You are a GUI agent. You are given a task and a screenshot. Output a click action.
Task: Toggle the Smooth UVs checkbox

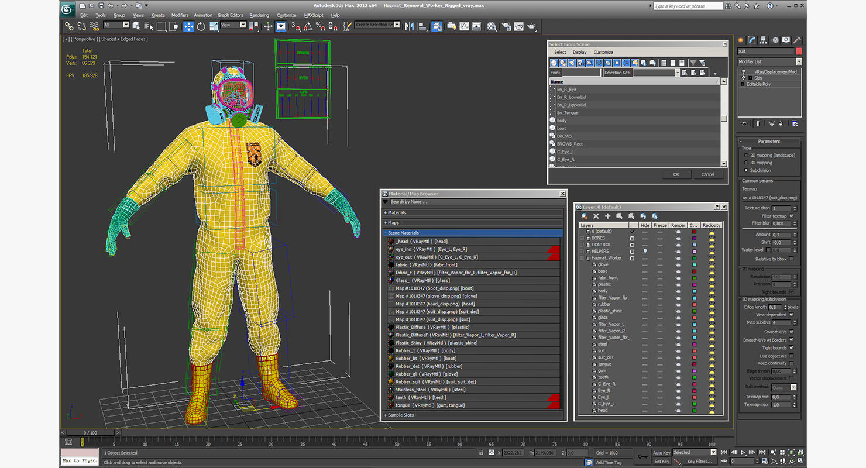click(x=791, y=332)
